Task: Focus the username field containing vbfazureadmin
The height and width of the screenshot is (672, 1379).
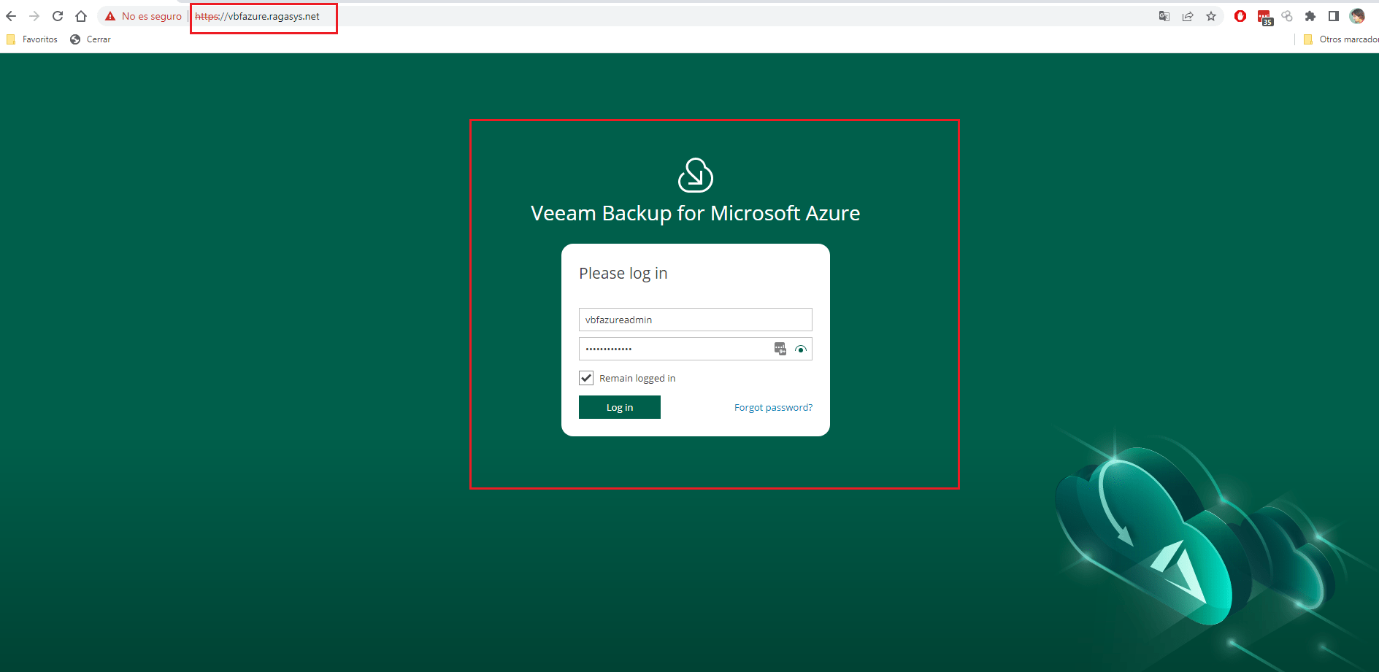Action: (696, 320)
